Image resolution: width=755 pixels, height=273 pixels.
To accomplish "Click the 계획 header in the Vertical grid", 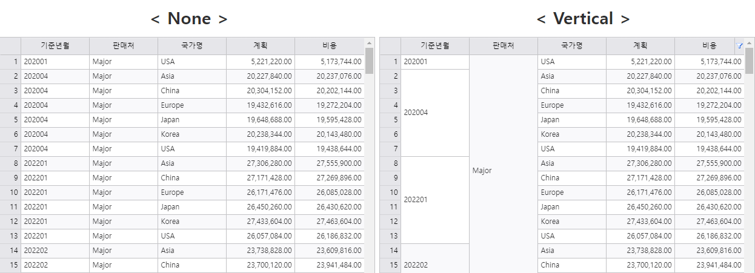I will tap(640, 46).
